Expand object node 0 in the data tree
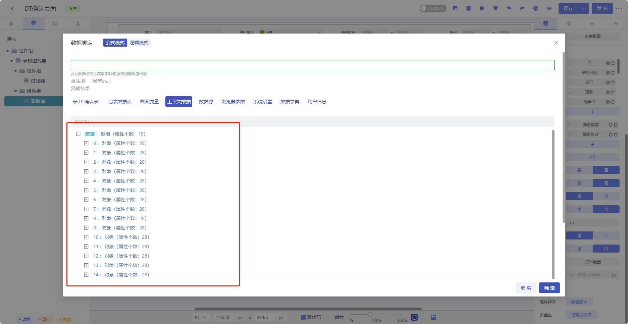628x324 pixels. pyautogui.click(x=86, y=143)
